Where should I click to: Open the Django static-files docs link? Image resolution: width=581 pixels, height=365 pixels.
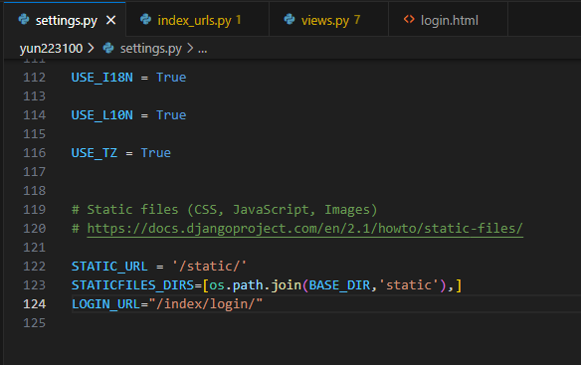pos(305,229)
